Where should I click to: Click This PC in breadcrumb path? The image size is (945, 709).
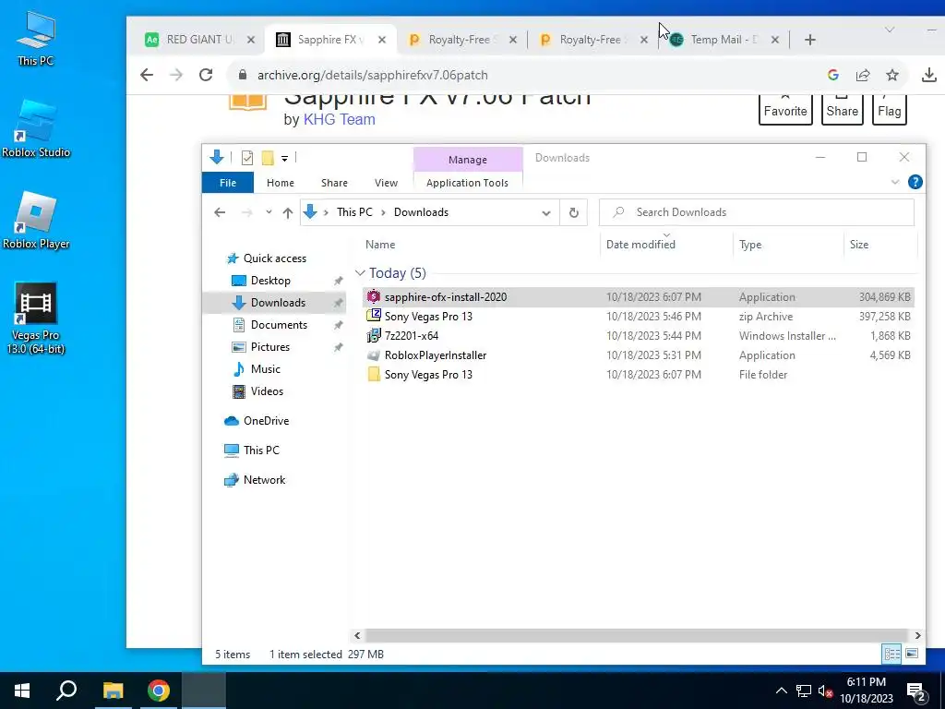click(354, 212)
